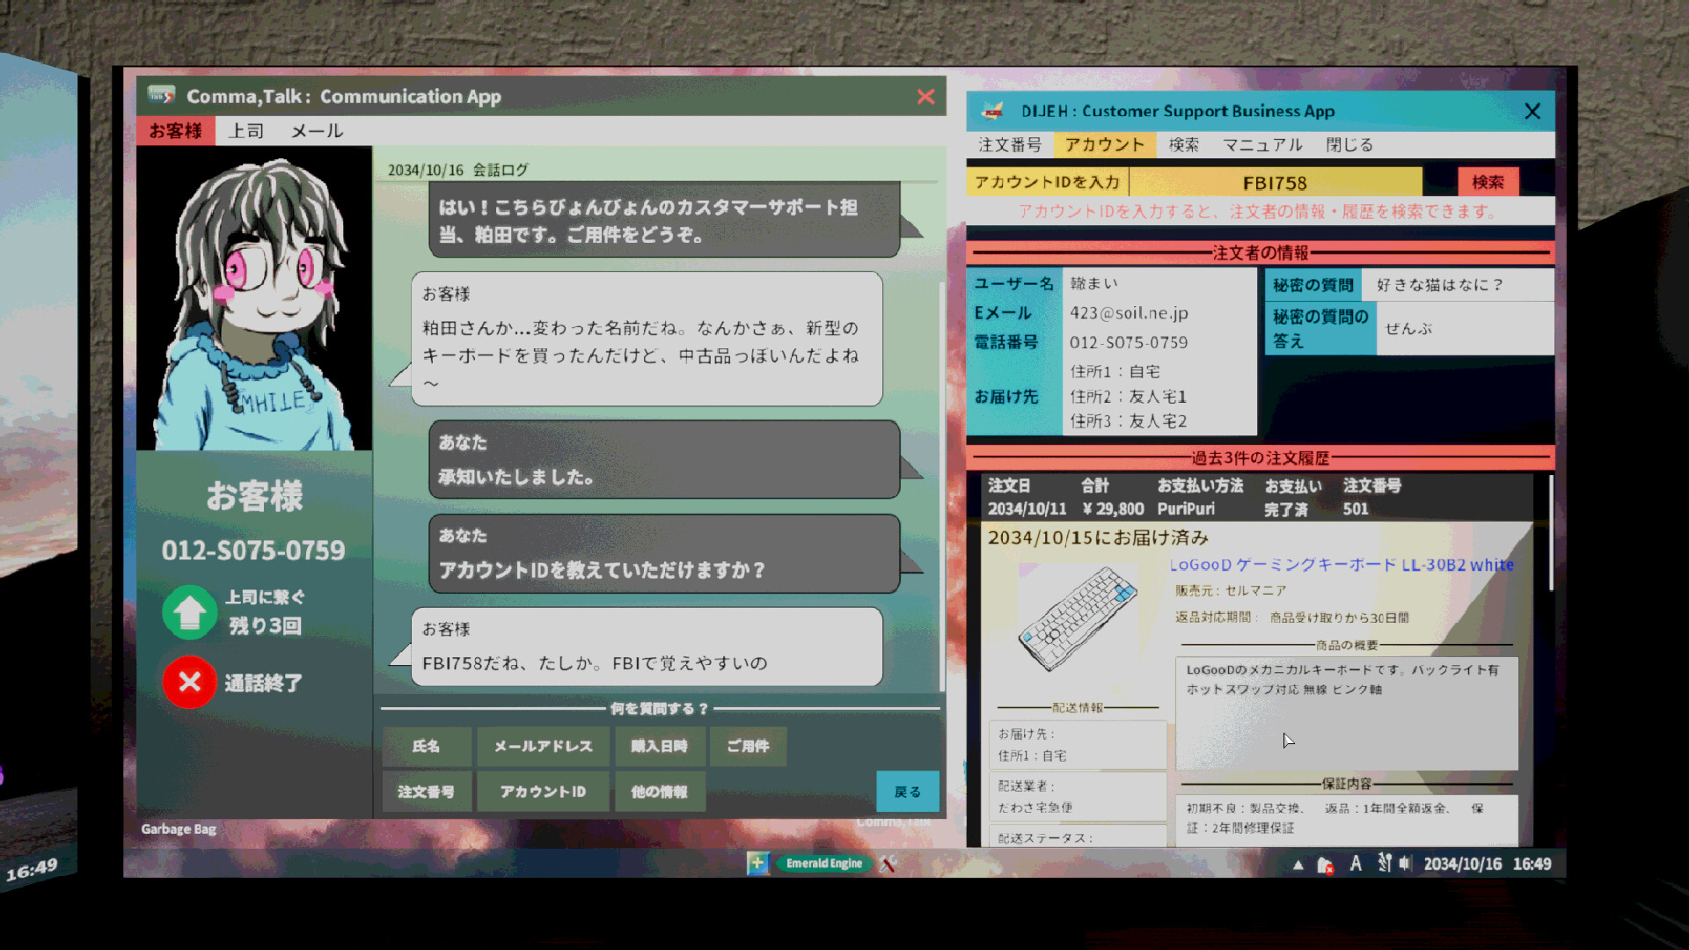This screenshot has height=950, width=1689.
Task: Click the email 423@soil.ne.jp
Action: coord(1129,313)
